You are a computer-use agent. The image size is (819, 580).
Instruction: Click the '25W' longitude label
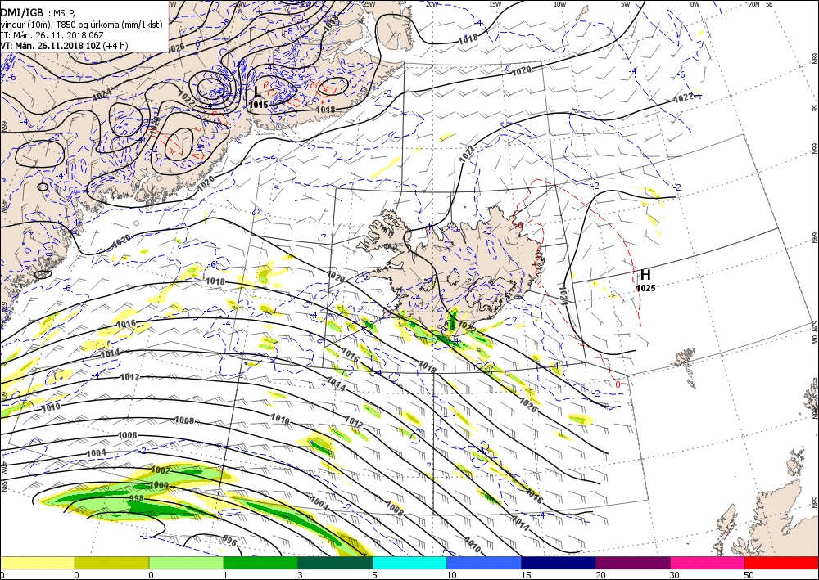point(369,3)
